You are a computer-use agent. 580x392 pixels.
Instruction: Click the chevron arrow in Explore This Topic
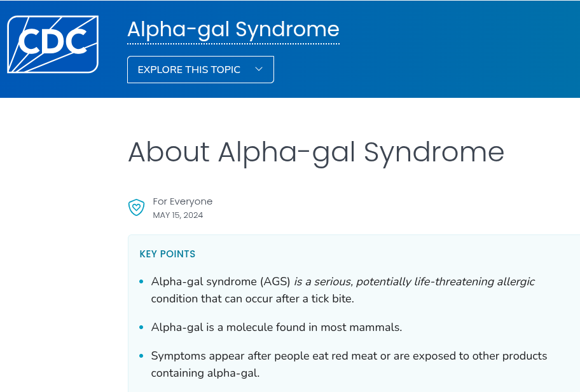coord(259,69)
